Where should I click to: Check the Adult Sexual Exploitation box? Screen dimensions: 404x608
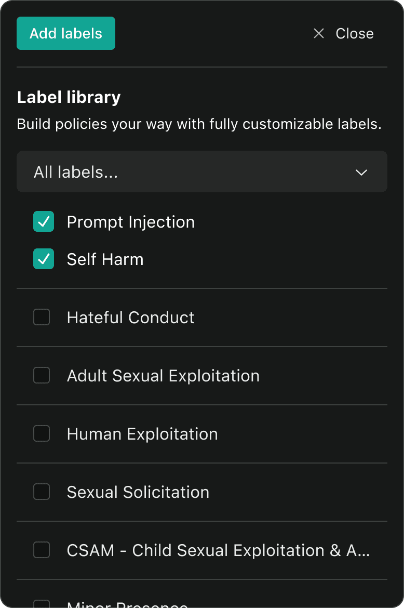pos(42,376)
